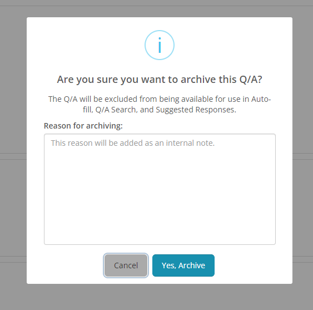Cancel the archive dialog

tap(126, 265)
